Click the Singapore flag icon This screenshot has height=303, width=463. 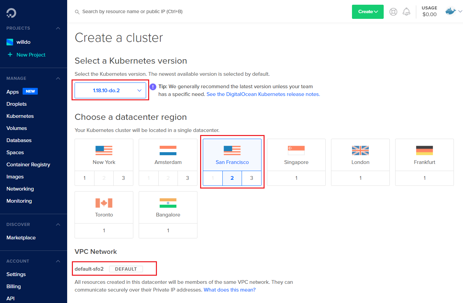click(x=296, y=150)
